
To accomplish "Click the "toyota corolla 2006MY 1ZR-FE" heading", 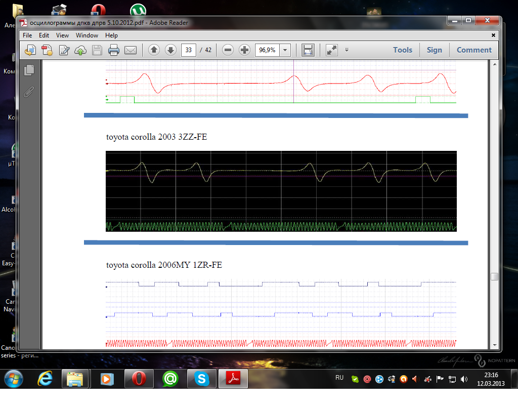I will coord(164,265).
